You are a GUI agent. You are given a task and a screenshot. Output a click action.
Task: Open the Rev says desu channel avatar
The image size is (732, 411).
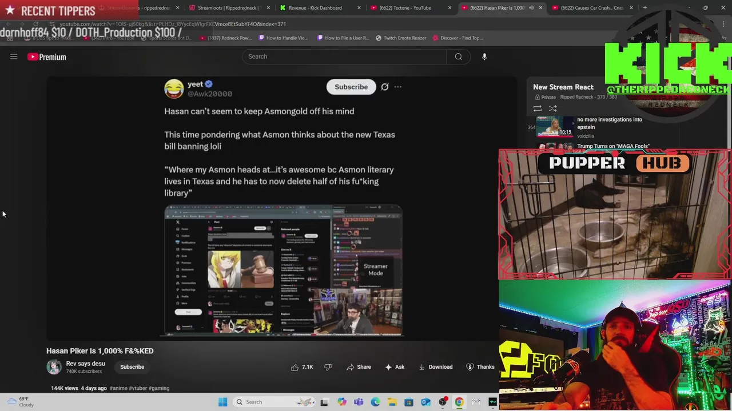pos(54,367)
